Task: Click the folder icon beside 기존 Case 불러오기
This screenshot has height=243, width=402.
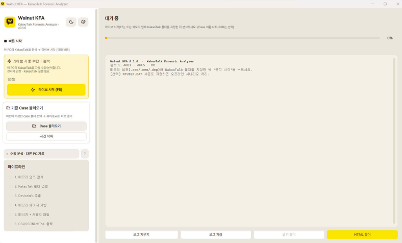Action: (x=8, y=108)
